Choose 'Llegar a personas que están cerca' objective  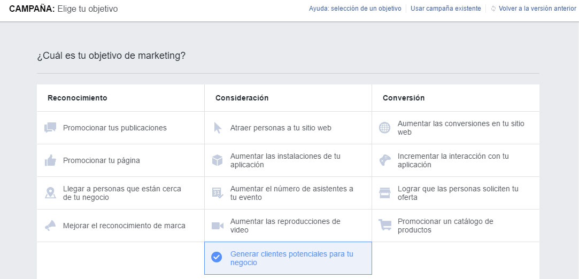coord(121,192)
